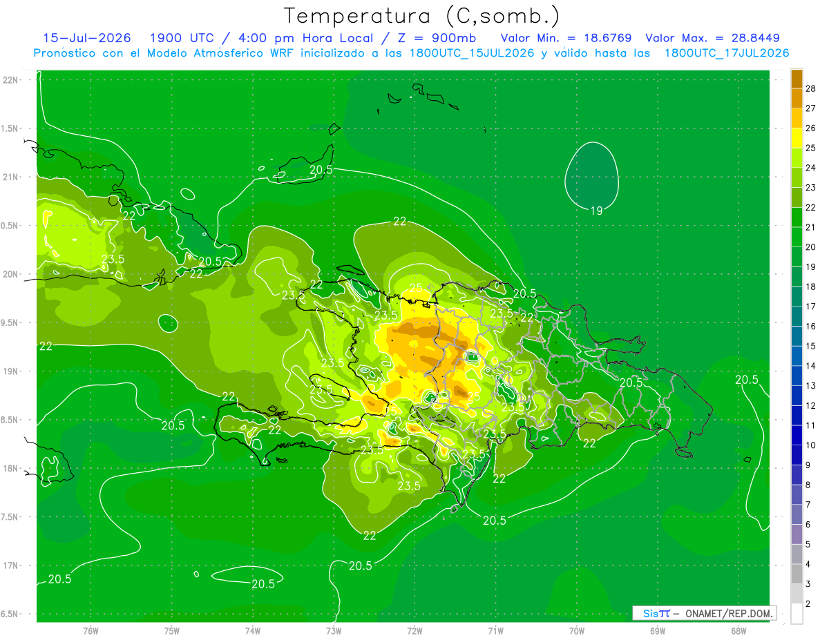Screen dimensions: 829x640
Task: Click '4:00 pm Hora Local' text
Action: pos(307,38)
